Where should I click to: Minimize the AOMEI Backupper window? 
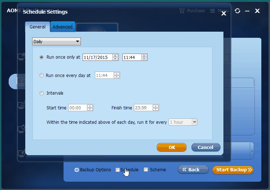coord(247,11)
